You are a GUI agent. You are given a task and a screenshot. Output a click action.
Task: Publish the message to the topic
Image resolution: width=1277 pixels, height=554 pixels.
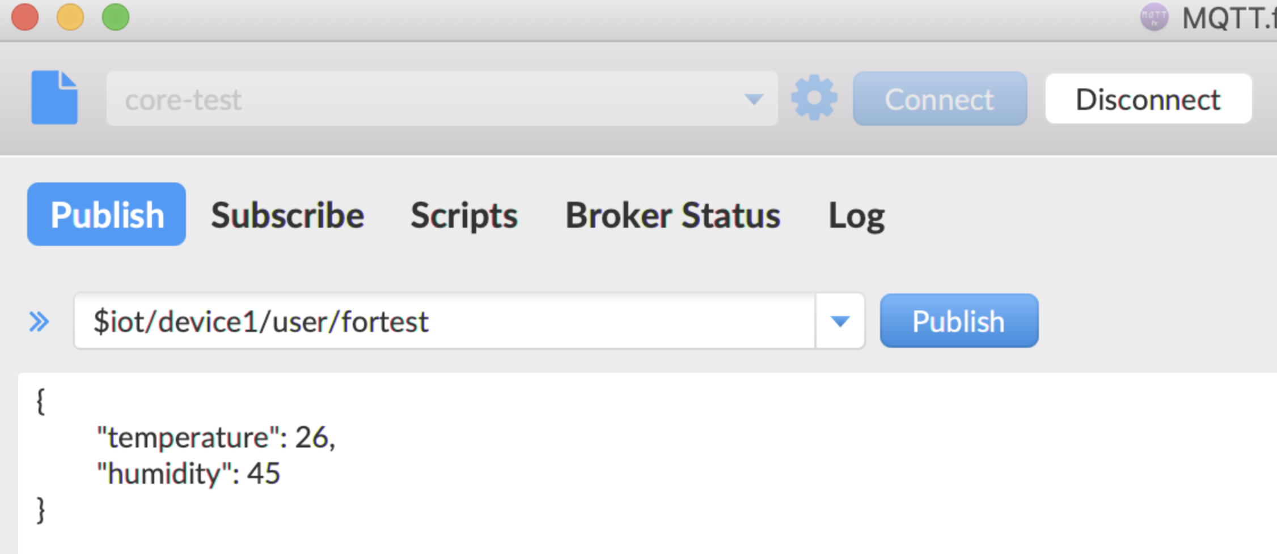(959, 321)
